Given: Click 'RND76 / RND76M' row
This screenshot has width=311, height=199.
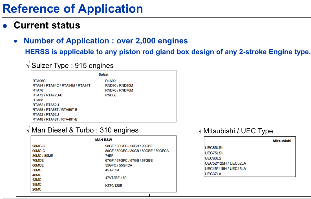Looking at the screenshot, I should 119,90.
